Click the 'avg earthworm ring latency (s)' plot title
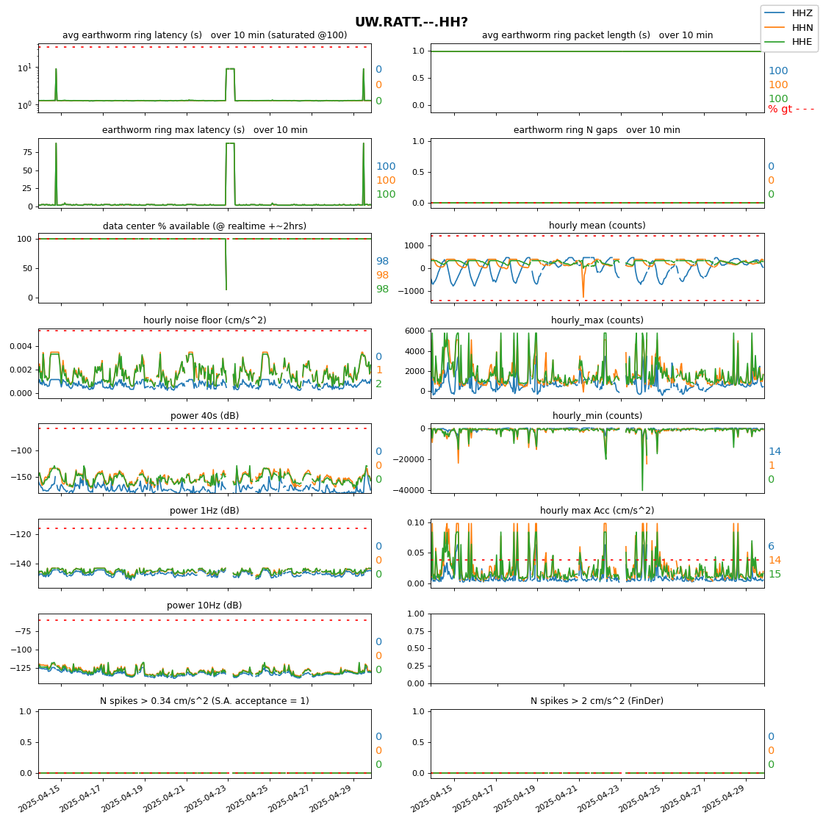823x823 pixels. pyautogui.click(x=205, y=35)
